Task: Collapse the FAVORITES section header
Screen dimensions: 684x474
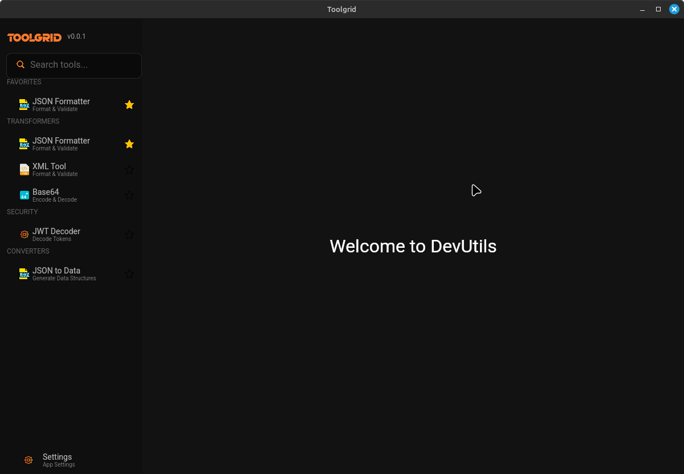Action: (x=24, y=81)
